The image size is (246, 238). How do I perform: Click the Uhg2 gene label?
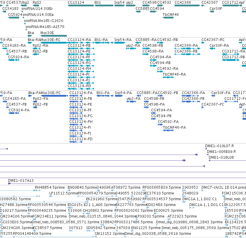pyautogui.click(x=25, y=3)
